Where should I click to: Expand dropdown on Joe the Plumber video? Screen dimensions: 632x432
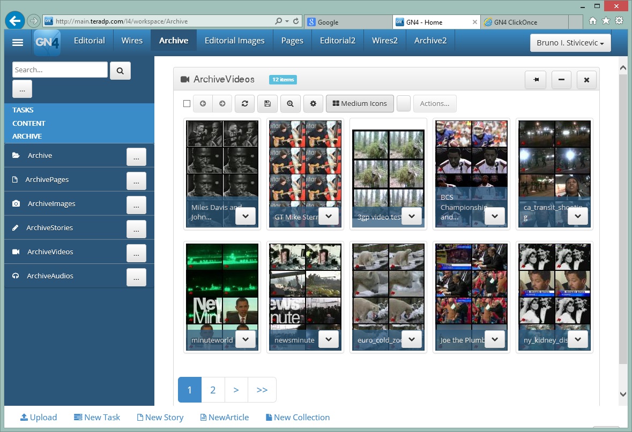(x=495, y=339)
